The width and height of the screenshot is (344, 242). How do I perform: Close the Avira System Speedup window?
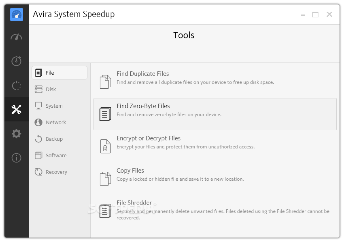pyautogui.click(x=329, y=15)
